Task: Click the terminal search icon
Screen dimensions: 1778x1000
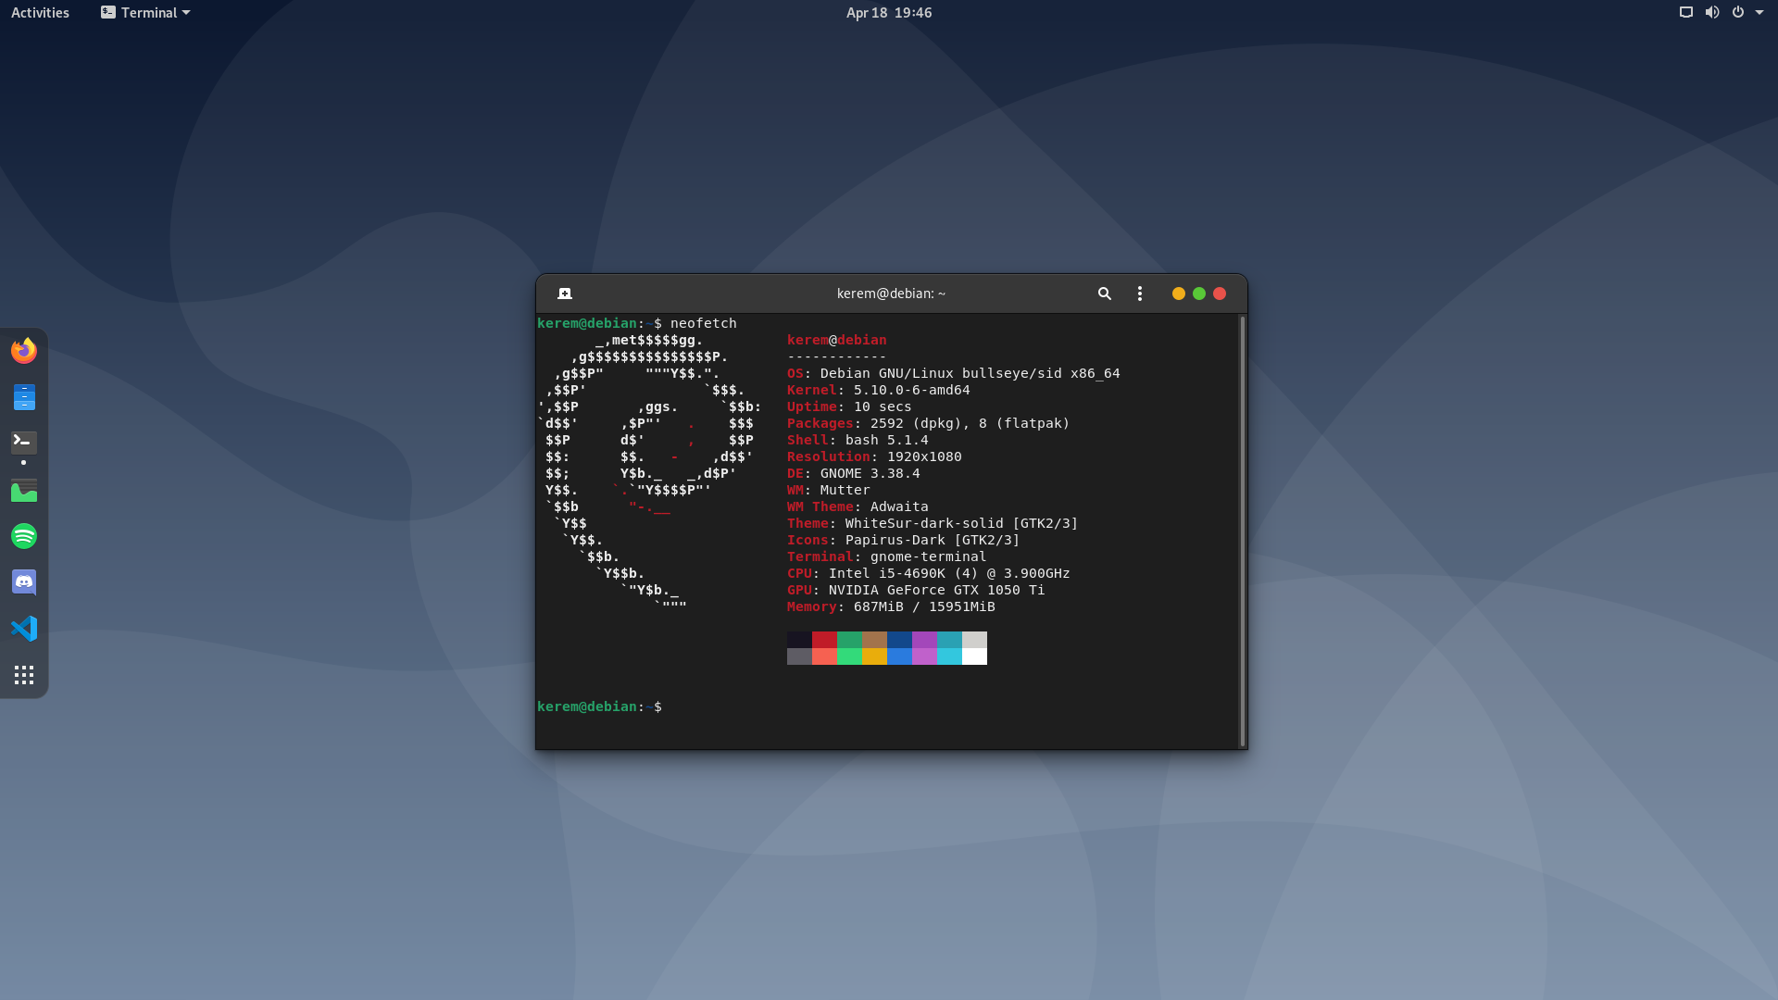Action: coord(1104,294)
